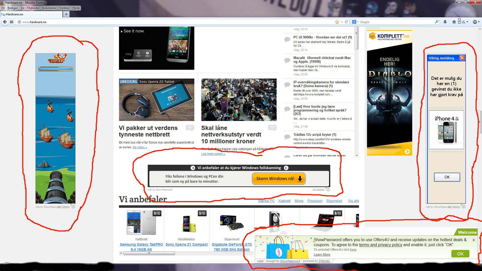Click right arrow icon in Windows feilskanning banner
The width and height of the screenshot is (482, 271).
[x=193, y=168]
